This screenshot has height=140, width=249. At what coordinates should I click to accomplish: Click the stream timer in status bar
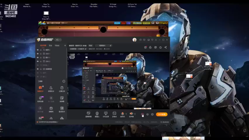point(165,122)
